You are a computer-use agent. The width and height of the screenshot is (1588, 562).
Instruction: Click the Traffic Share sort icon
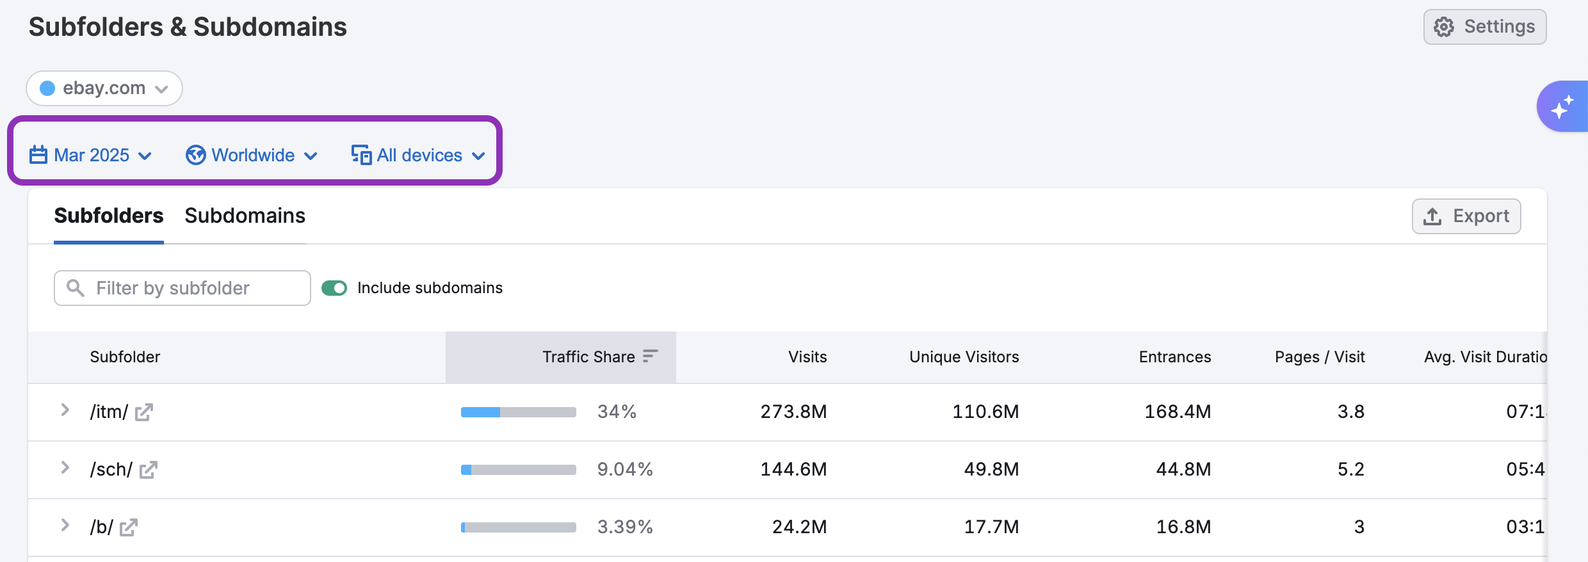point(650,356)
